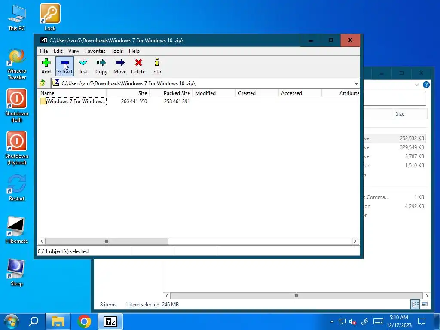
Task: Open taskbar search magnifier
Action: click(x=34, y=321)
